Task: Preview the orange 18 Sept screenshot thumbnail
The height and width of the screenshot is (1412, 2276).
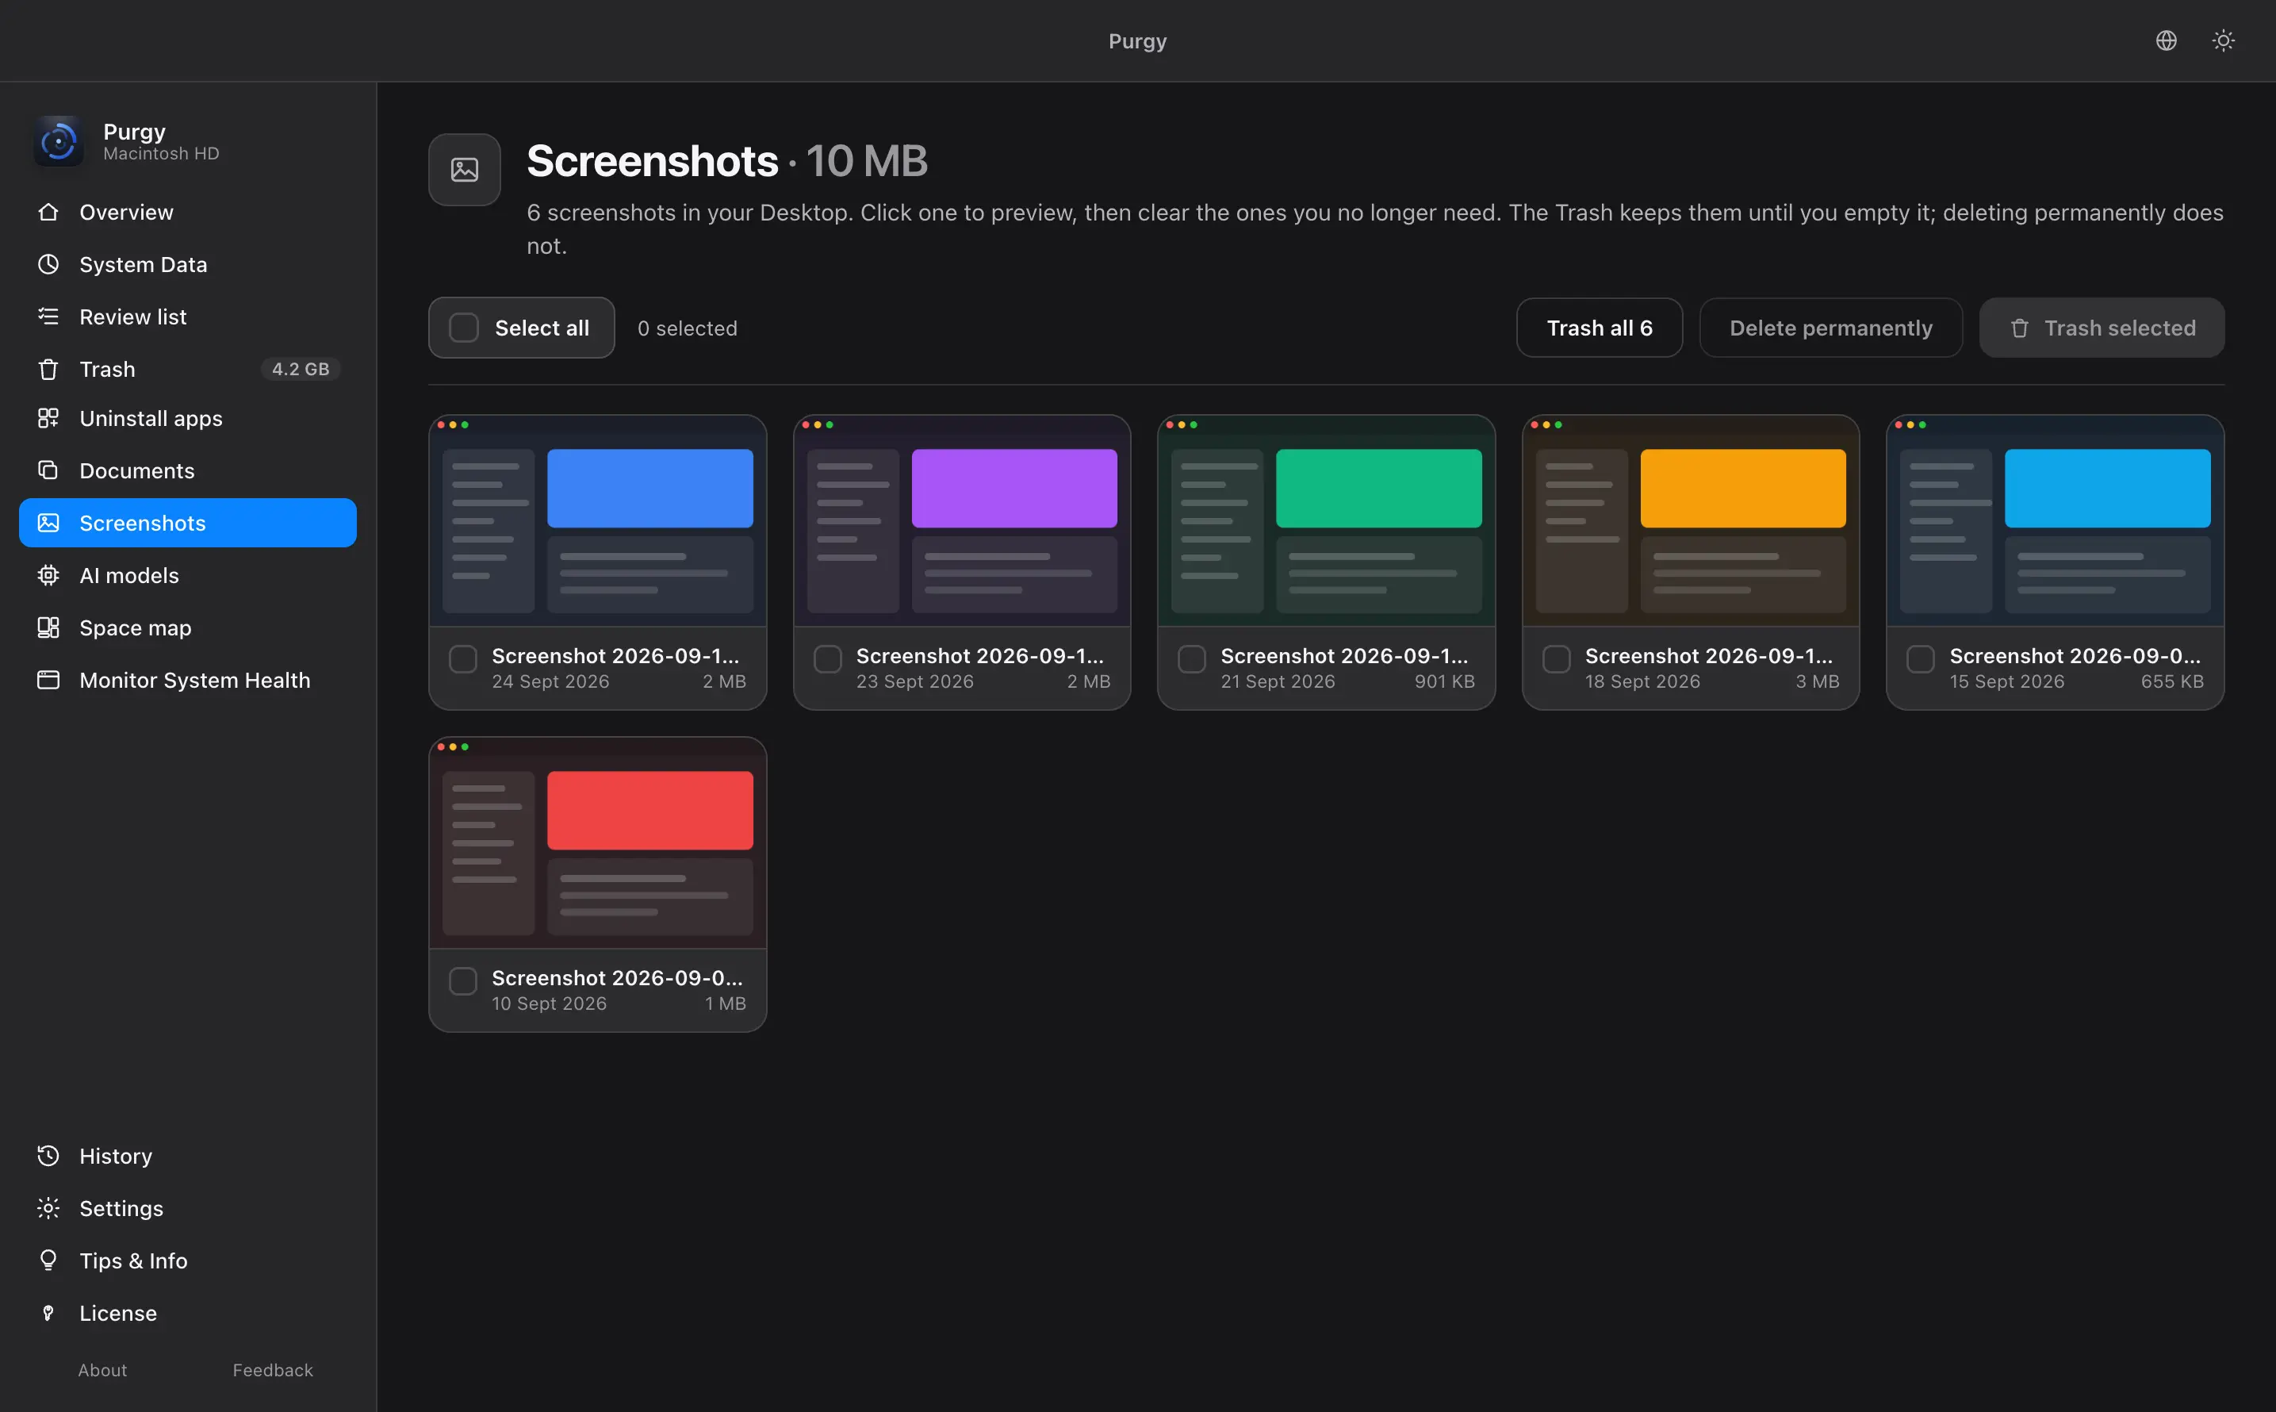Action: tap(1691, 521)
